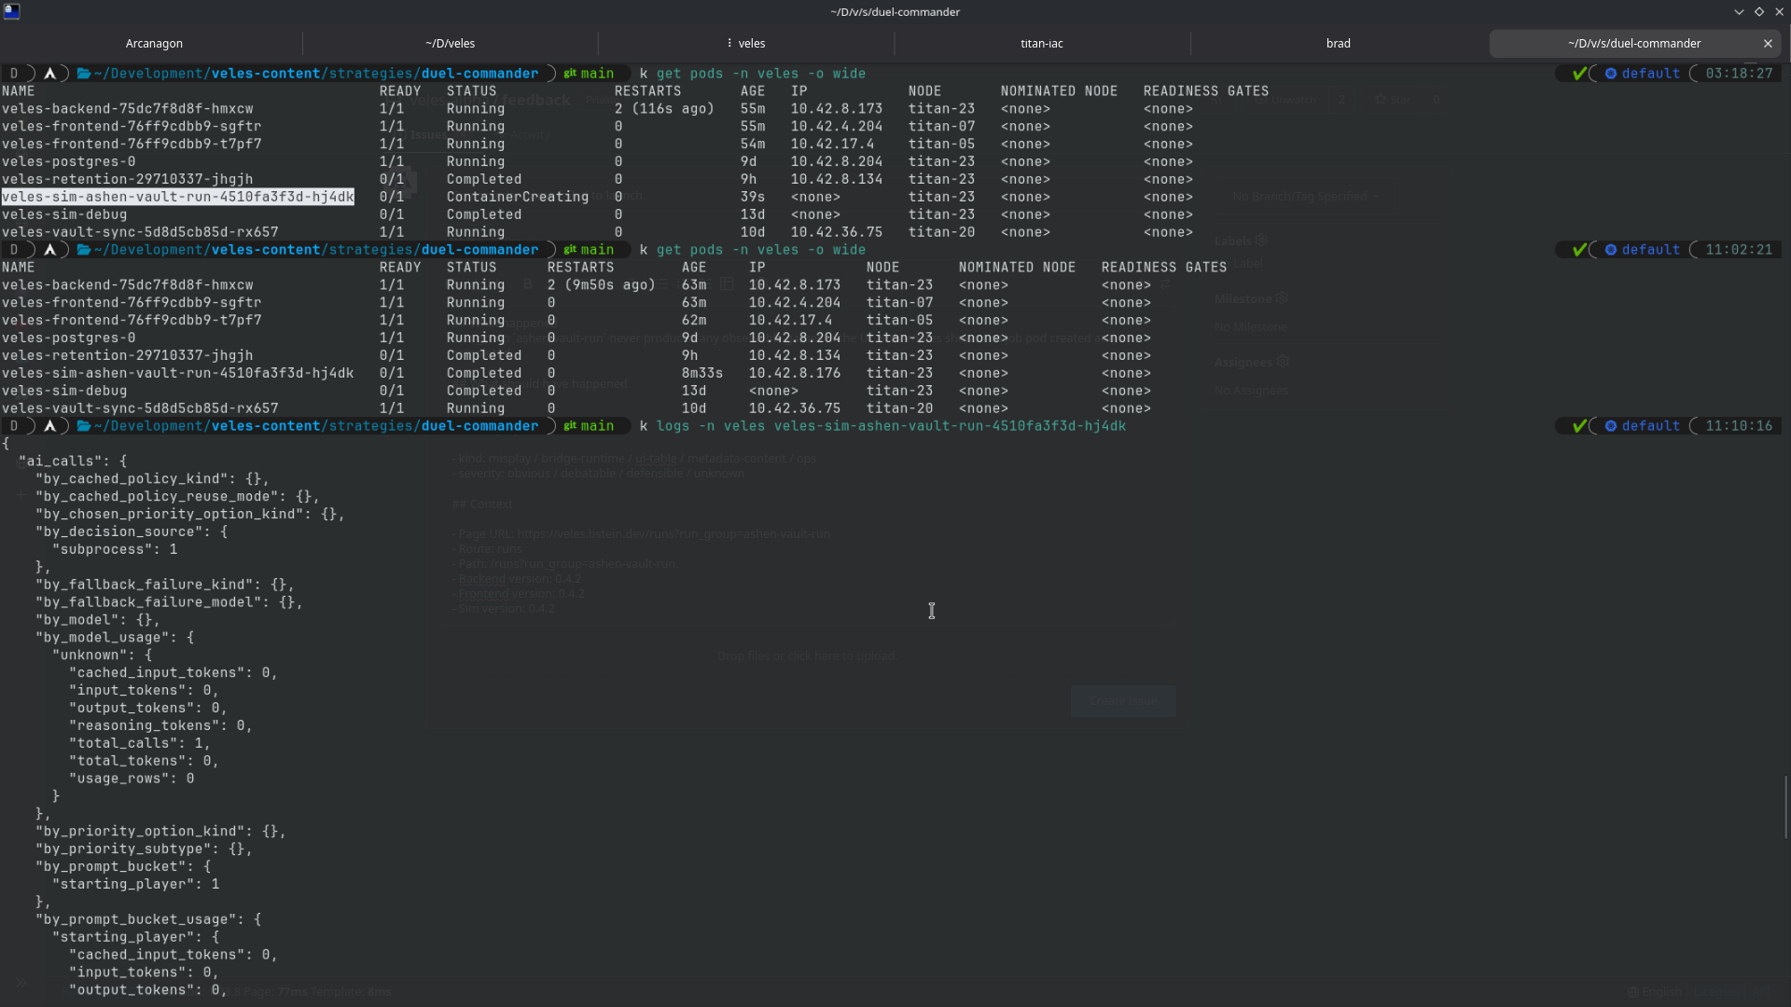
Task: Click the Arch logo icon on k logs prompt
Action: pos(50,426)
